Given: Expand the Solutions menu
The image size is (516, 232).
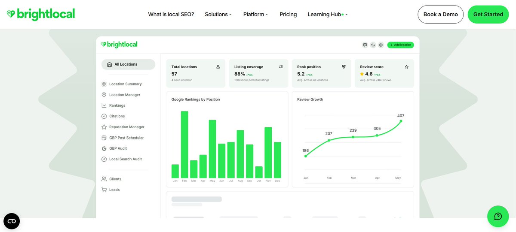Looking at the screenshot, I should pos(218,14).
